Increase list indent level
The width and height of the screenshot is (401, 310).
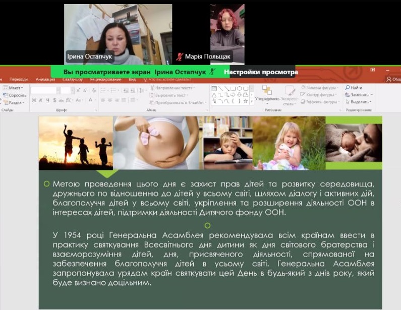(133, 90)
